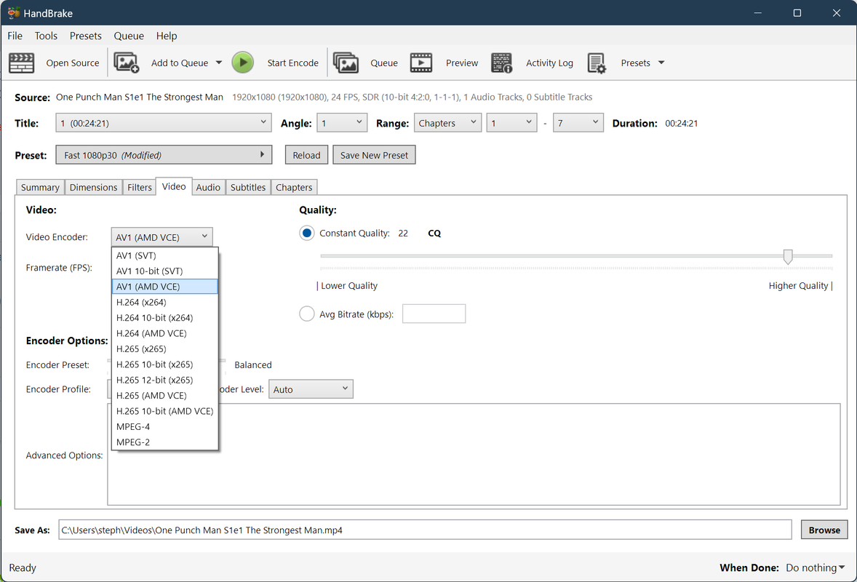
Task: Choose H.264 (x264) encoder option
Action: (164, 302)
